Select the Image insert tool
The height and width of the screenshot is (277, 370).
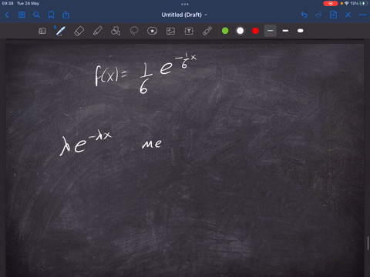(x=170, y=31)
